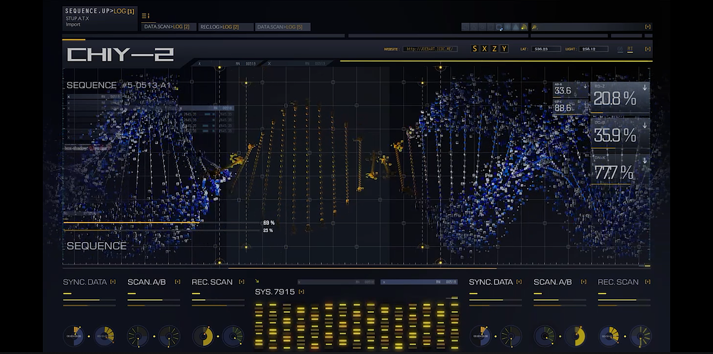Click bracket icon beside right SYNC.DATA heading
Screen dimensions: 713x354
click(x=519, y=282)
